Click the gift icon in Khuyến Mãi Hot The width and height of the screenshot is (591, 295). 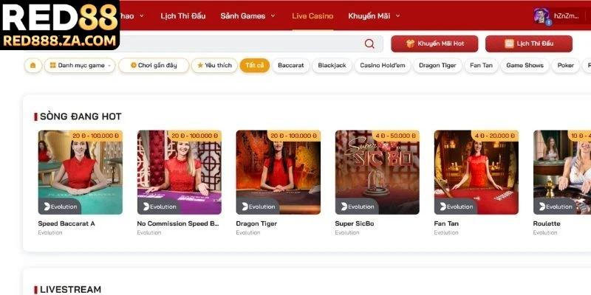[411, 44]
